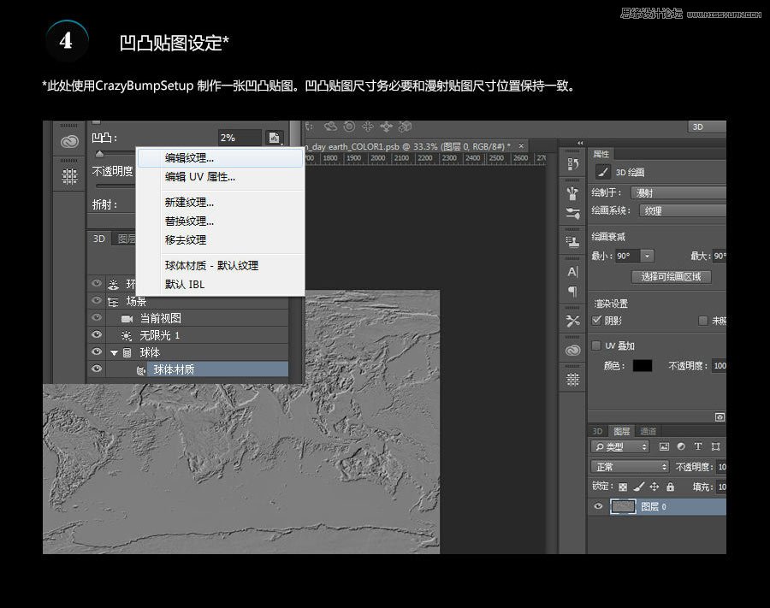Open the Tool Presets wrench icon
The height and width of the screenshot is (608, 770).
pos(572,321)
